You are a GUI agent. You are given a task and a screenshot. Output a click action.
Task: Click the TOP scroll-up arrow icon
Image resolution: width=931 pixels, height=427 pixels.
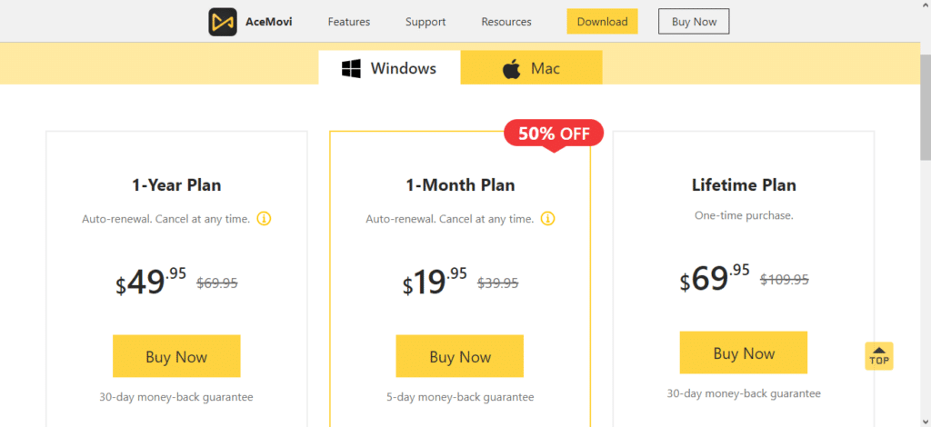coord(878,356)
